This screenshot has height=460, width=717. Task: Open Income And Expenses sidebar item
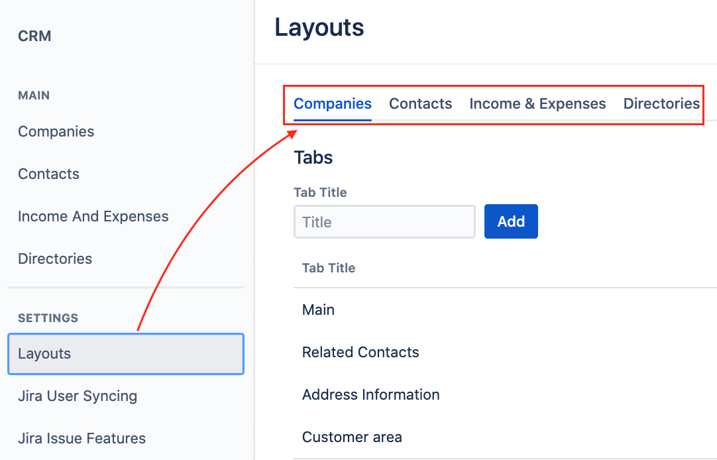pyautogui.click(x=93, y=216)
